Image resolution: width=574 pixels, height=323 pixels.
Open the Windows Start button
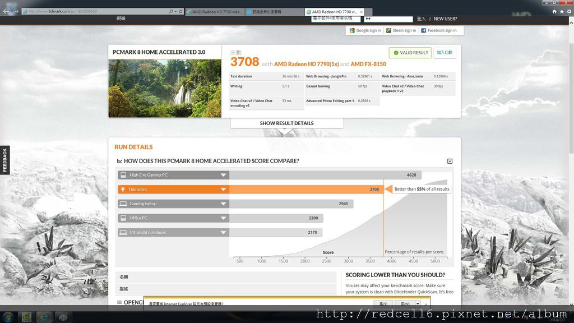coord(8,317)
